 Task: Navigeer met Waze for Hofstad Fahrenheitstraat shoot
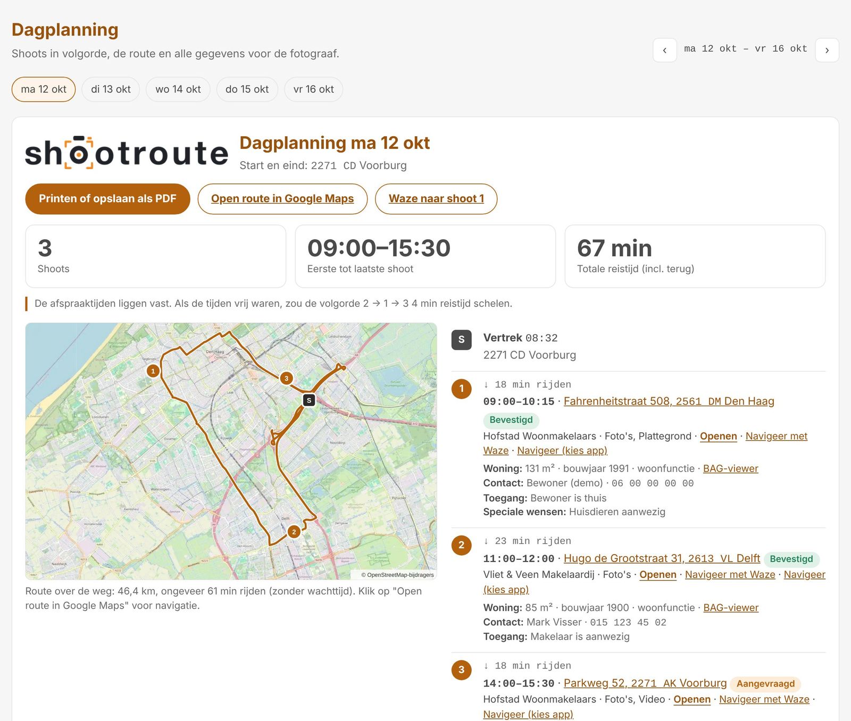click(777, 437)
